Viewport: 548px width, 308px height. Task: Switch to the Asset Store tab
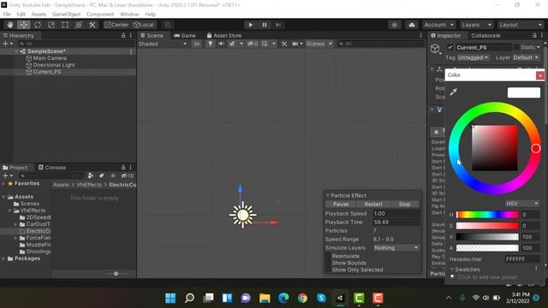pyautogui.click(x=224, y=36)
